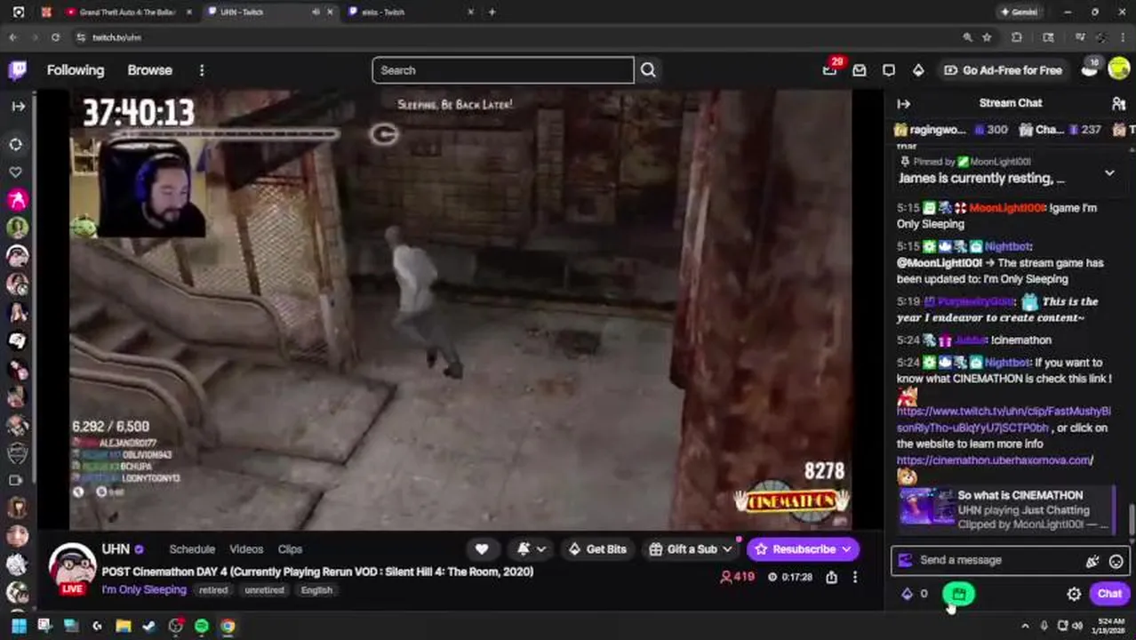
Task: Open the Whispers speech bubble icon
Action: click(x=889, y=70)
